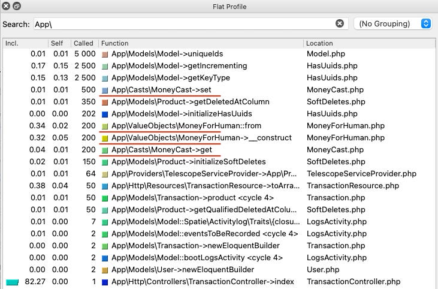
Task: Click the color square for Product->initializeSoftDeletes
Action: click(x=105, y=162)
